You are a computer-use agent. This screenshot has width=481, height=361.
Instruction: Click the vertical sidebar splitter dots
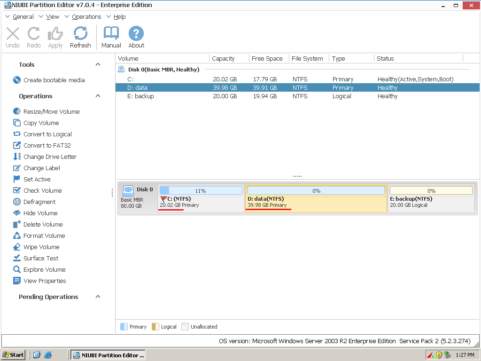click(x=112, y=192)
